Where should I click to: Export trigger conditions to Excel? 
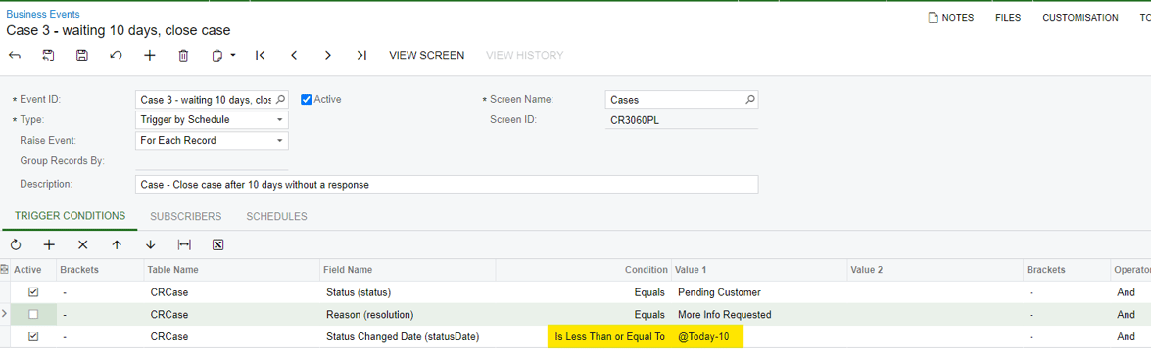click(217, 244)
